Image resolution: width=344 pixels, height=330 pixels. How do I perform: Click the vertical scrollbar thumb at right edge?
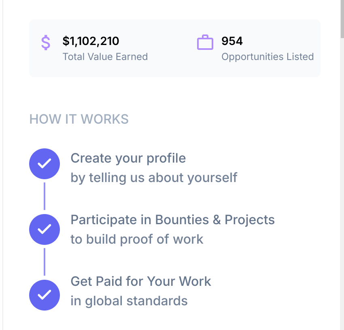click(342, 19)
